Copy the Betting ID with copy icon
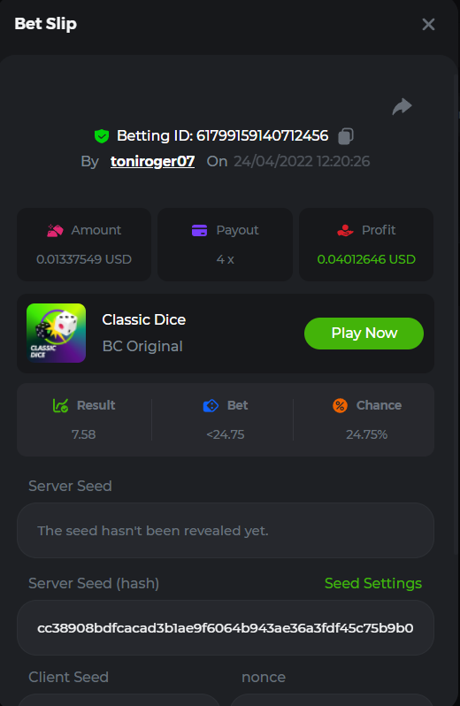 pyautogui.click(x=346, y=136)
